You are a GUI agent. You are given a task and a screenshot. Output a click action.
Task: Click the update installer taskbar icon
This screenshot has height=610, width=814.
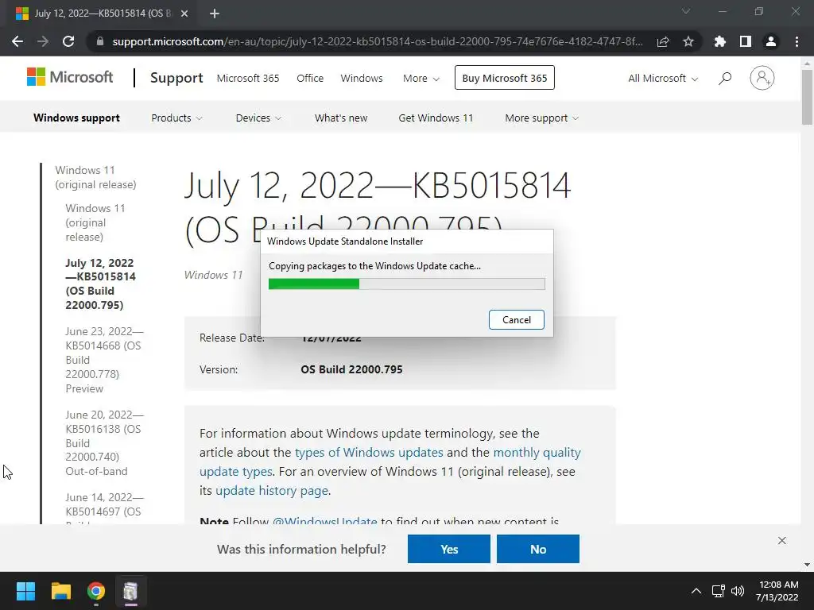click(131, 591)
